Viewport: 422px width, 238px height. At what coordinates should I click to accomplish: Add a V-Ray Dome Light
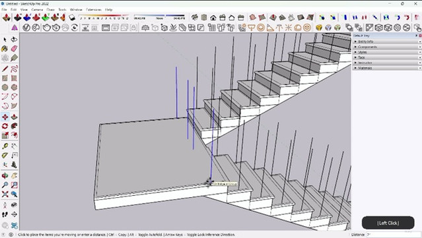pyautogui.click(x=298, y=28)
